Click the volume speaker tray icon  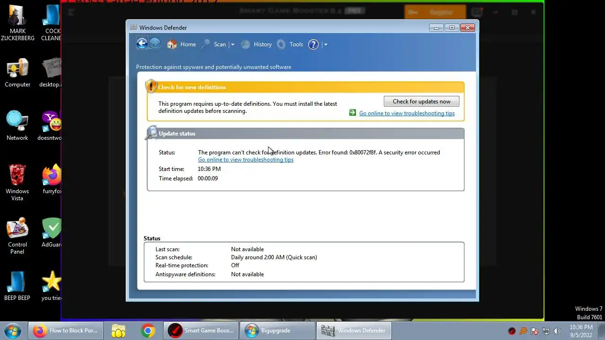click(x=557, y=331)
